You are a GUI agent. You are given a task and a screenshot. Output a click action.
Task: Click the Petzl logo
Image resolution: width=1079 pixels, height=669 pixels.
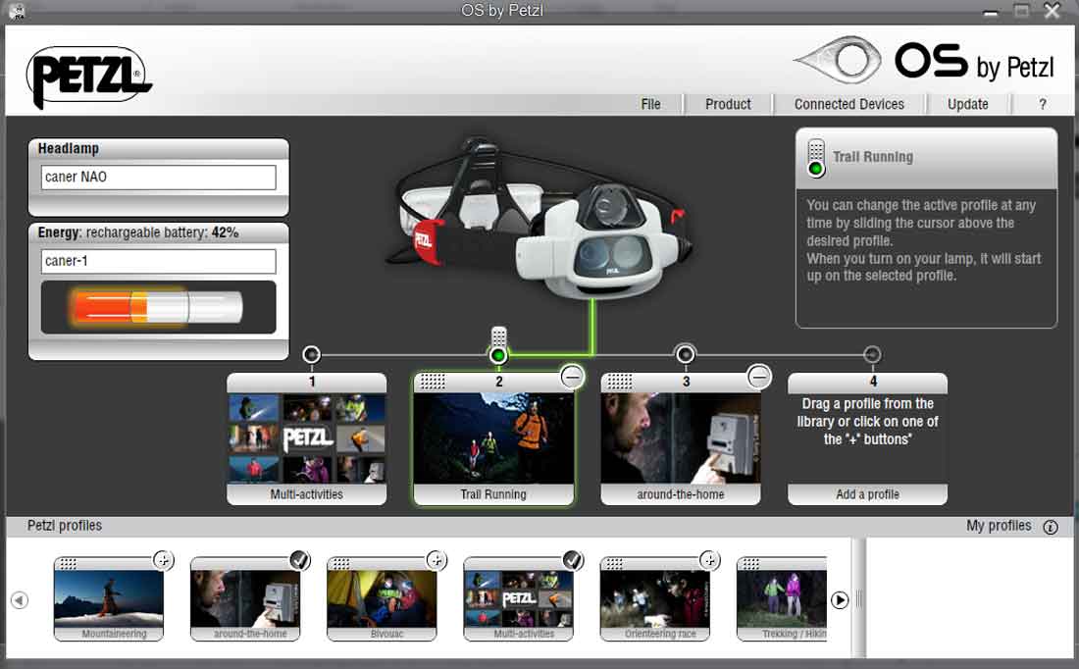[x=88, y=77]
